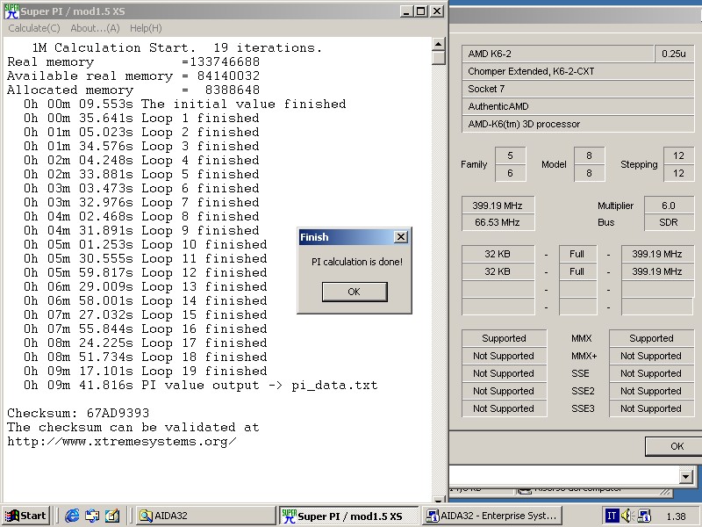702x527 pixels.
Task: Open the Help(H) menu
Action: [146, 28]
